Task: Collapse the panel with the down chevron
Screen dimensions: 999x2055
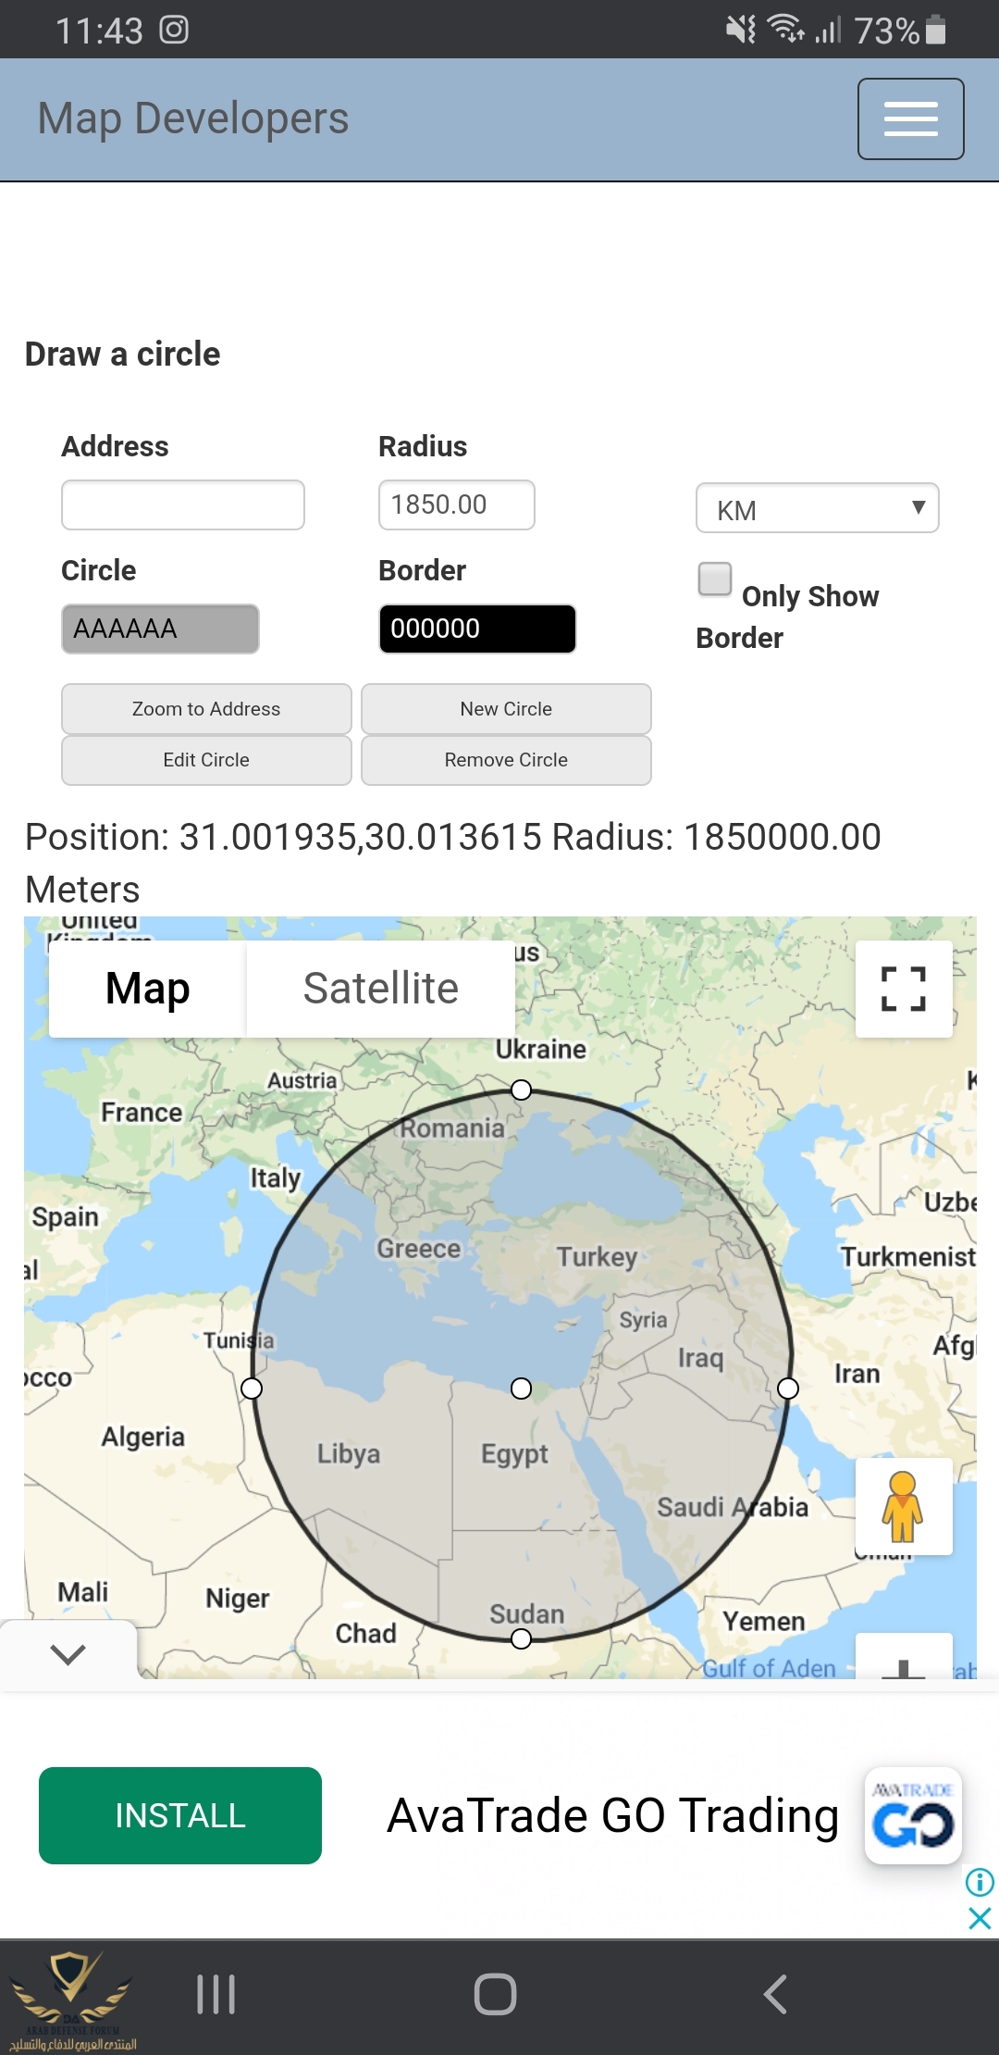Action: pos(68,1653)
